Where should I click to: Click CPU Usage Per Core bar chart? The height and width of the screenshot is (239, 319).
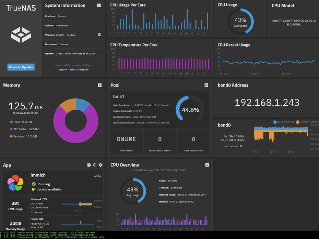point(162,19)
